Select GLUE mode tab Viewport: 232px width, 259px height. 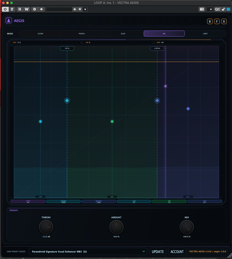pyautogui.click(x=123, y=33)
